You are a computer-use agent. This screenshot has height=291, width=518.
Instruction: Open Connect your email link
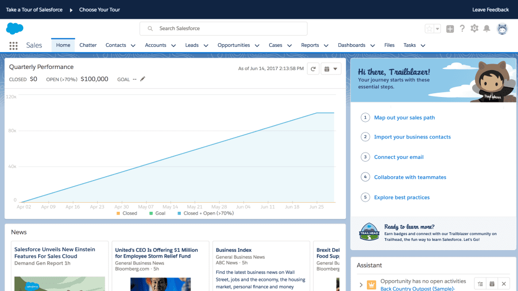click(399, 157)
